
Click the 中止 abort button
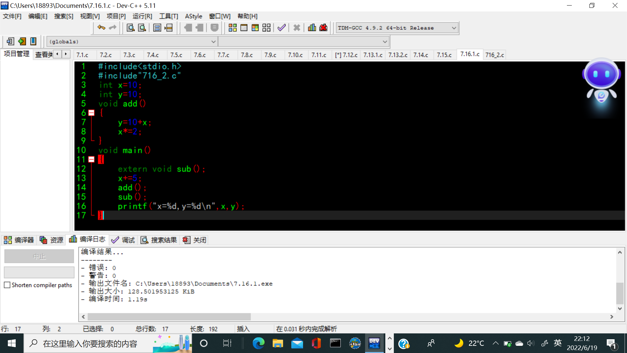pyautogui.click(x=39, y=257)
